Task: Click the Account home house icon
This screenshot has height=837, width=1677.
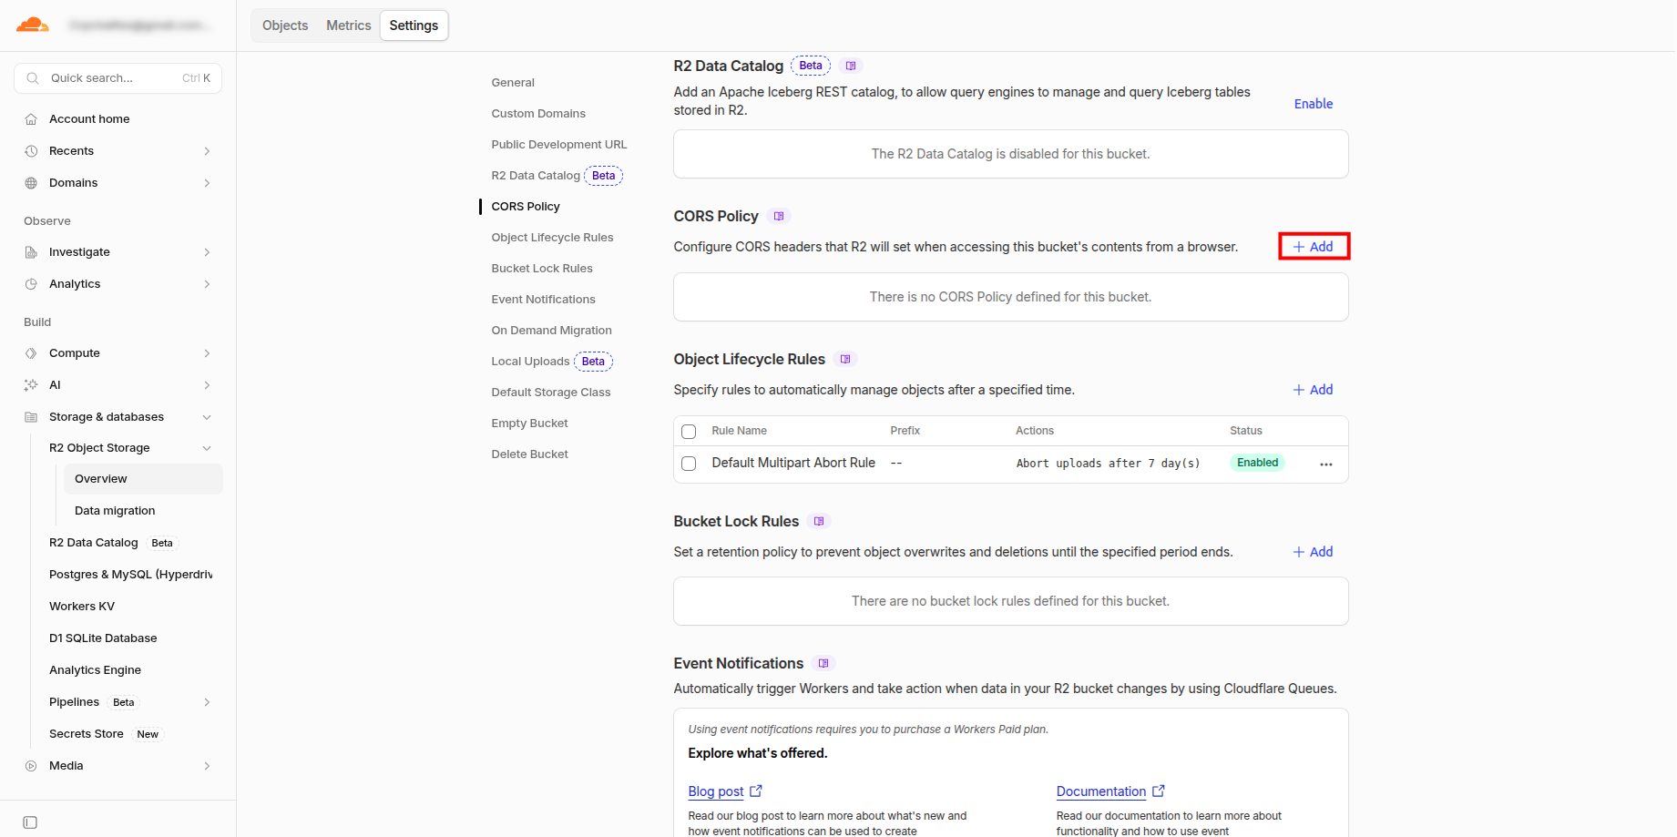Action: point(31,119)
